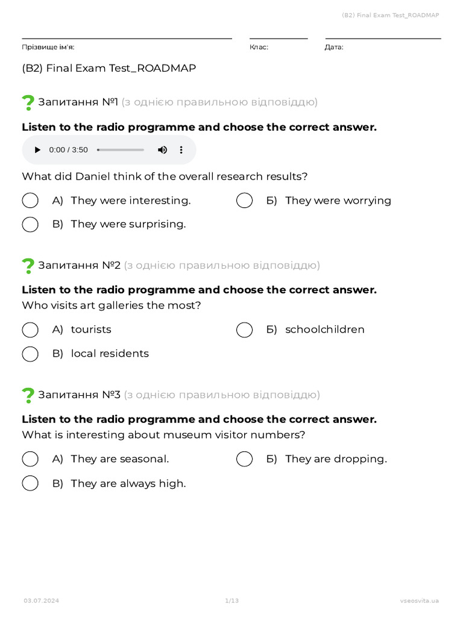Image resolution: width=463 pixels, height=617 pixels.
Task: Choose 'schoolchildren' answer option
Action: tap(245, 330)
